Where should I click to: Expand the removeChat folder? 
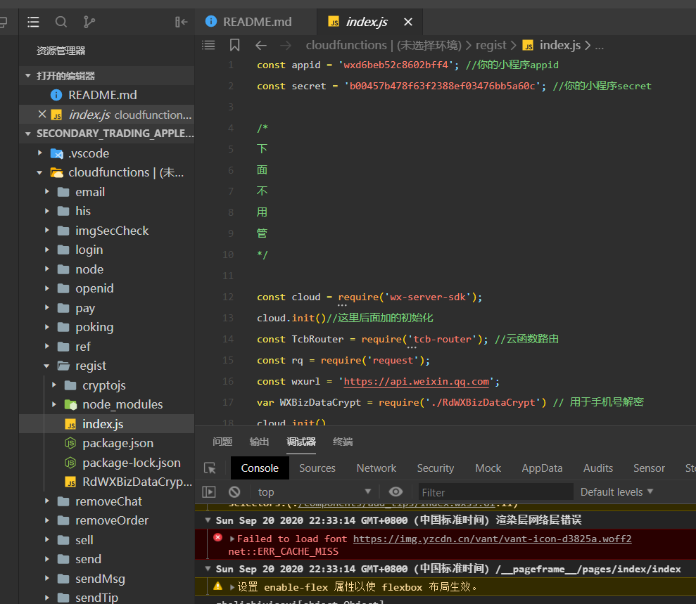47,501
